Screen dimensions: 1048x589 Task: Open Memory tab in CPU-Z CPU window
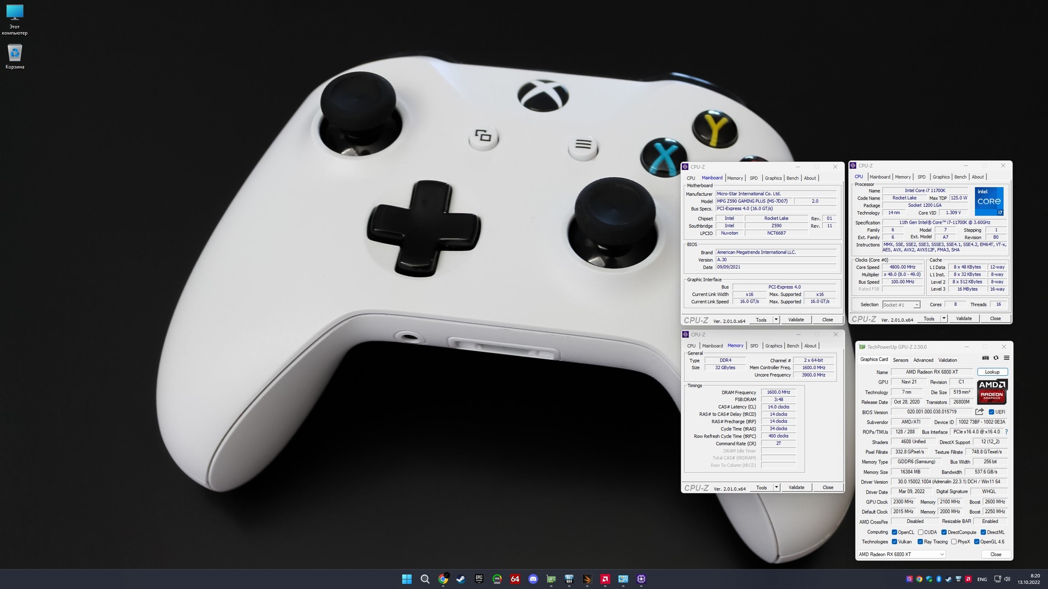pos(903,177)
